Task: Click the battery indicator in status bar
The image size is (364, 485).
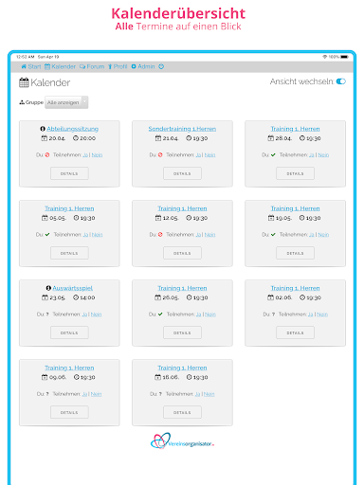Action: tap(344, 57)
